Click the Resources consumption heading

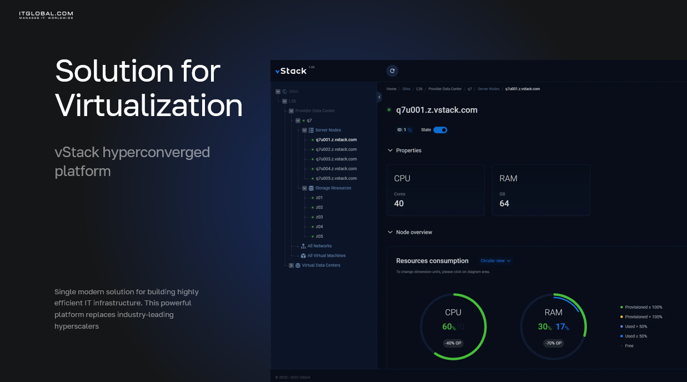point(432,261)
